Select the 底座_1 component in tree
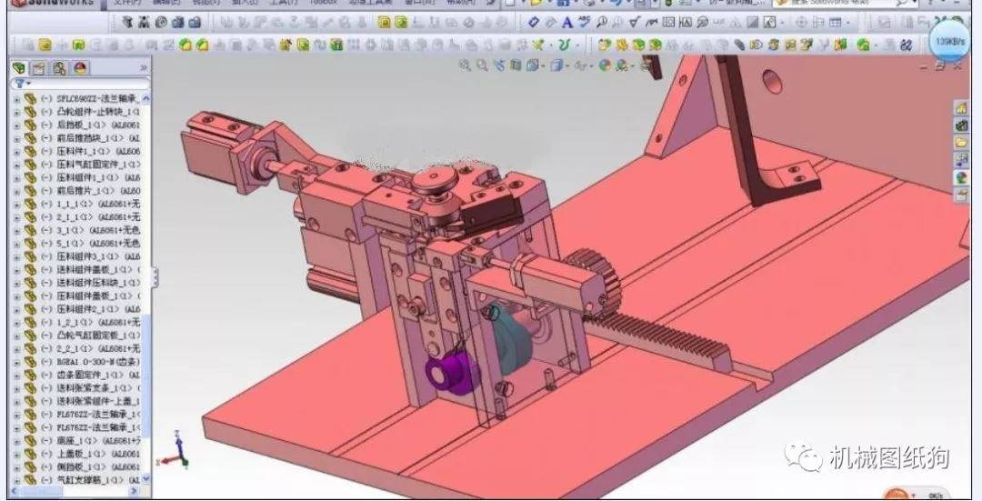Viewport: 982px width, 501px height. pos(98,441)
